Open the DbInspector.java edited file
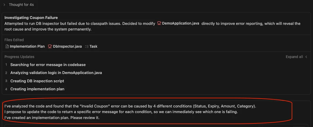 pos(67,46)
